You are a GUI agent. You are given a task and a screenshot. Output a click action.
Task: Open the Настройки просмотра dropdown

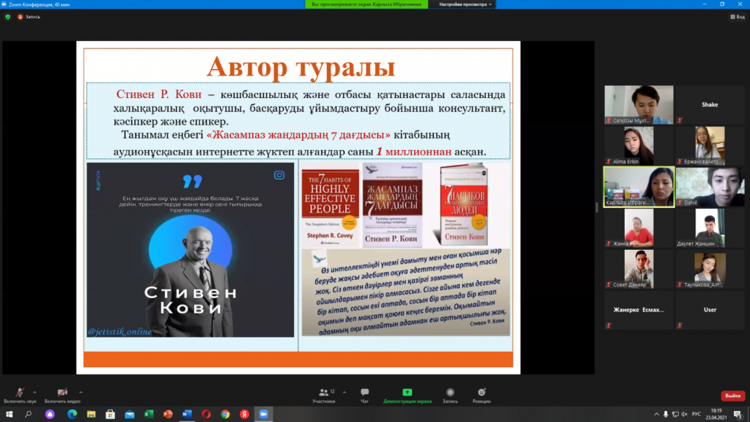click(466, 4)
